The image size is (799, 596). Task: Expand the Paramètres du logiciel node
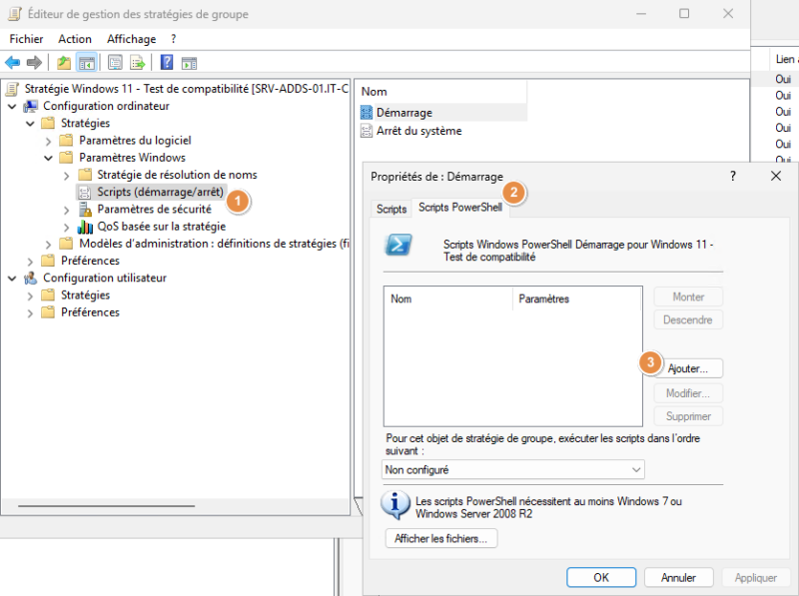pyautogui.click(x=48, y=141)
